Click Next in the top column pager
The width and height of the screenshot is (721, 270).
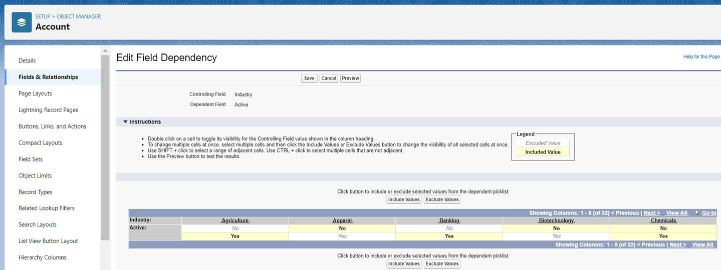(x=651, y=213)
